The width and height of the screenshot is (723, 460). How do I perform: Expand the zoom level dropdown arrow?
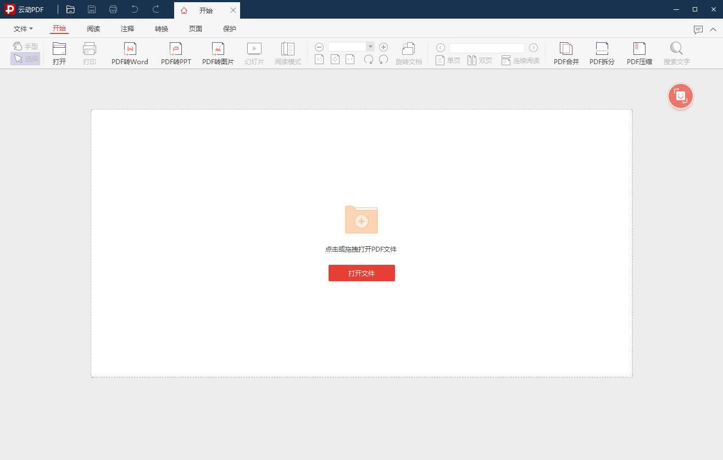[x=370, y=47]
